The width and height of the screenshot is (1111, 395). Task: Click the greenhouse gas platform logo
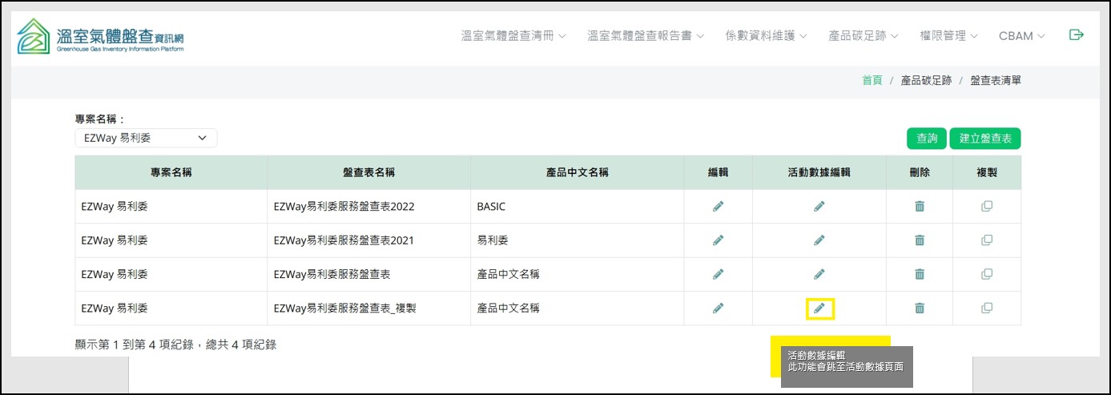point(100,36)
